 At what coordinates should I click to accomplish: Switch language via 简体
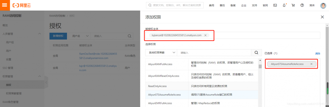[x=312, y=5]
